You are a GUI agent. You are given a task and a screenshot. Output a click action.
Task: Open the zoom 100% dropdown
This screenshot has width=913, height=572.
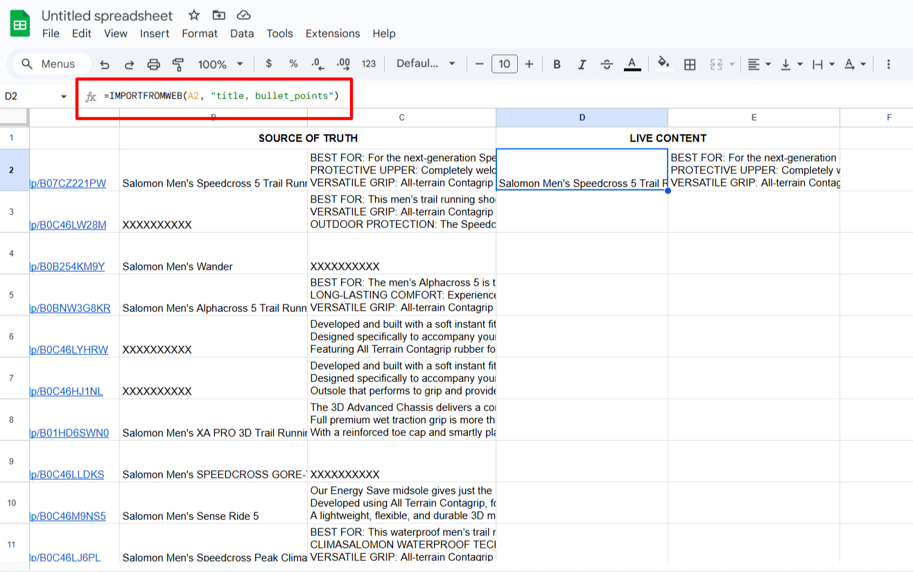220,64
